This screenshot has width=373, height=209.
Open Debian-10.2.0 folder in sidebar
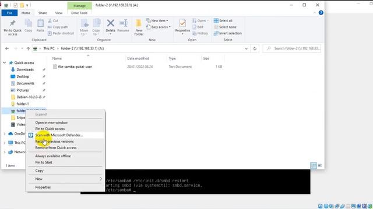tap(29, 97)
